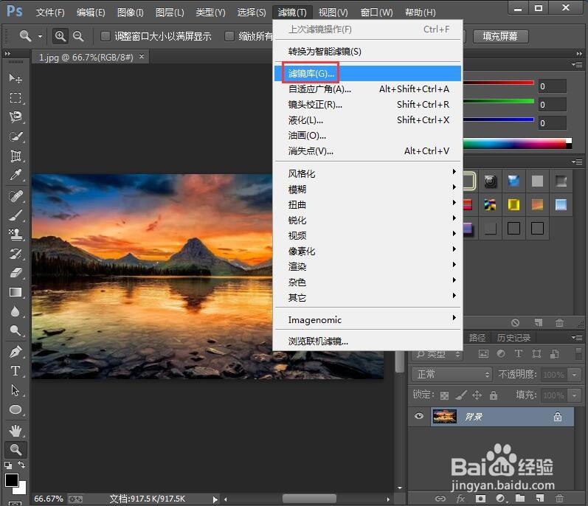Select the Eraser tool

click(x=15, y=272)
